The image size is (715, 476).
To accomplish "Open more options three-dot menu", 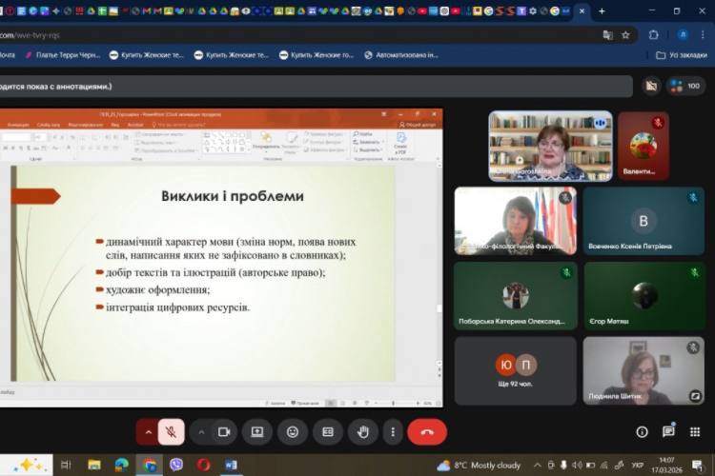I will coord(393,431).
